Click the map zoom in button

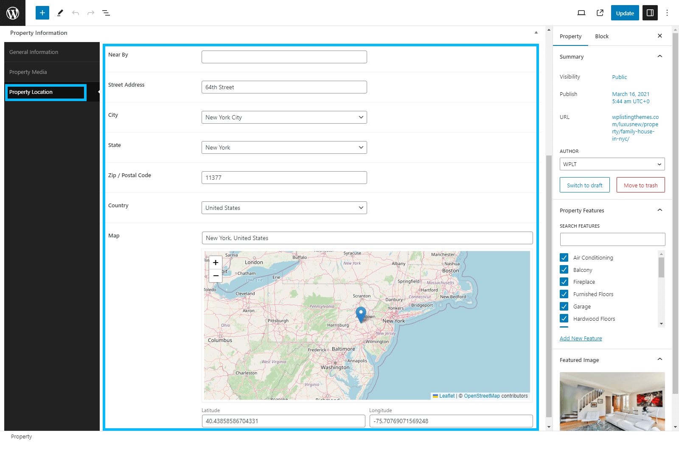(216, 263)
